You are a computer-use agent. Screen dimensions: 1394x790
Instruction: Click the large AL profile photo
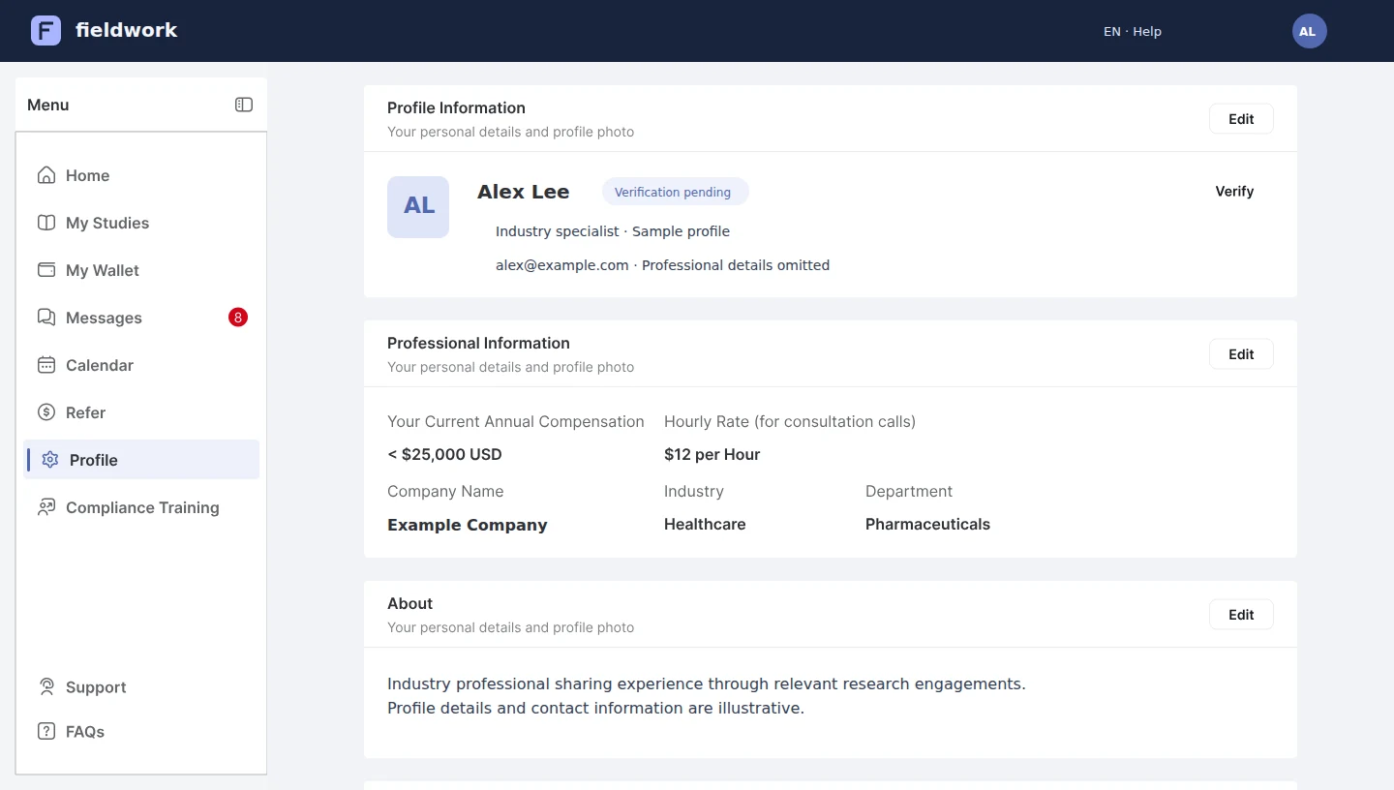[x=418, y=207]
